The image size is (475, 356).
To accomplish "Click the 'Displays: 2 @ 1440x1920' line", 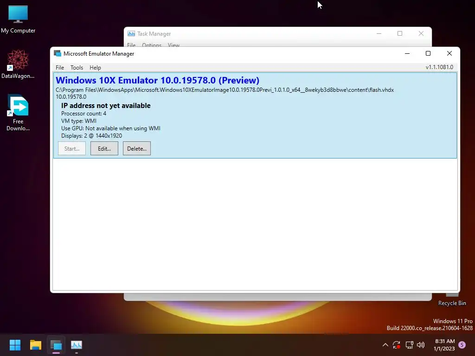I will pos(91,136).
